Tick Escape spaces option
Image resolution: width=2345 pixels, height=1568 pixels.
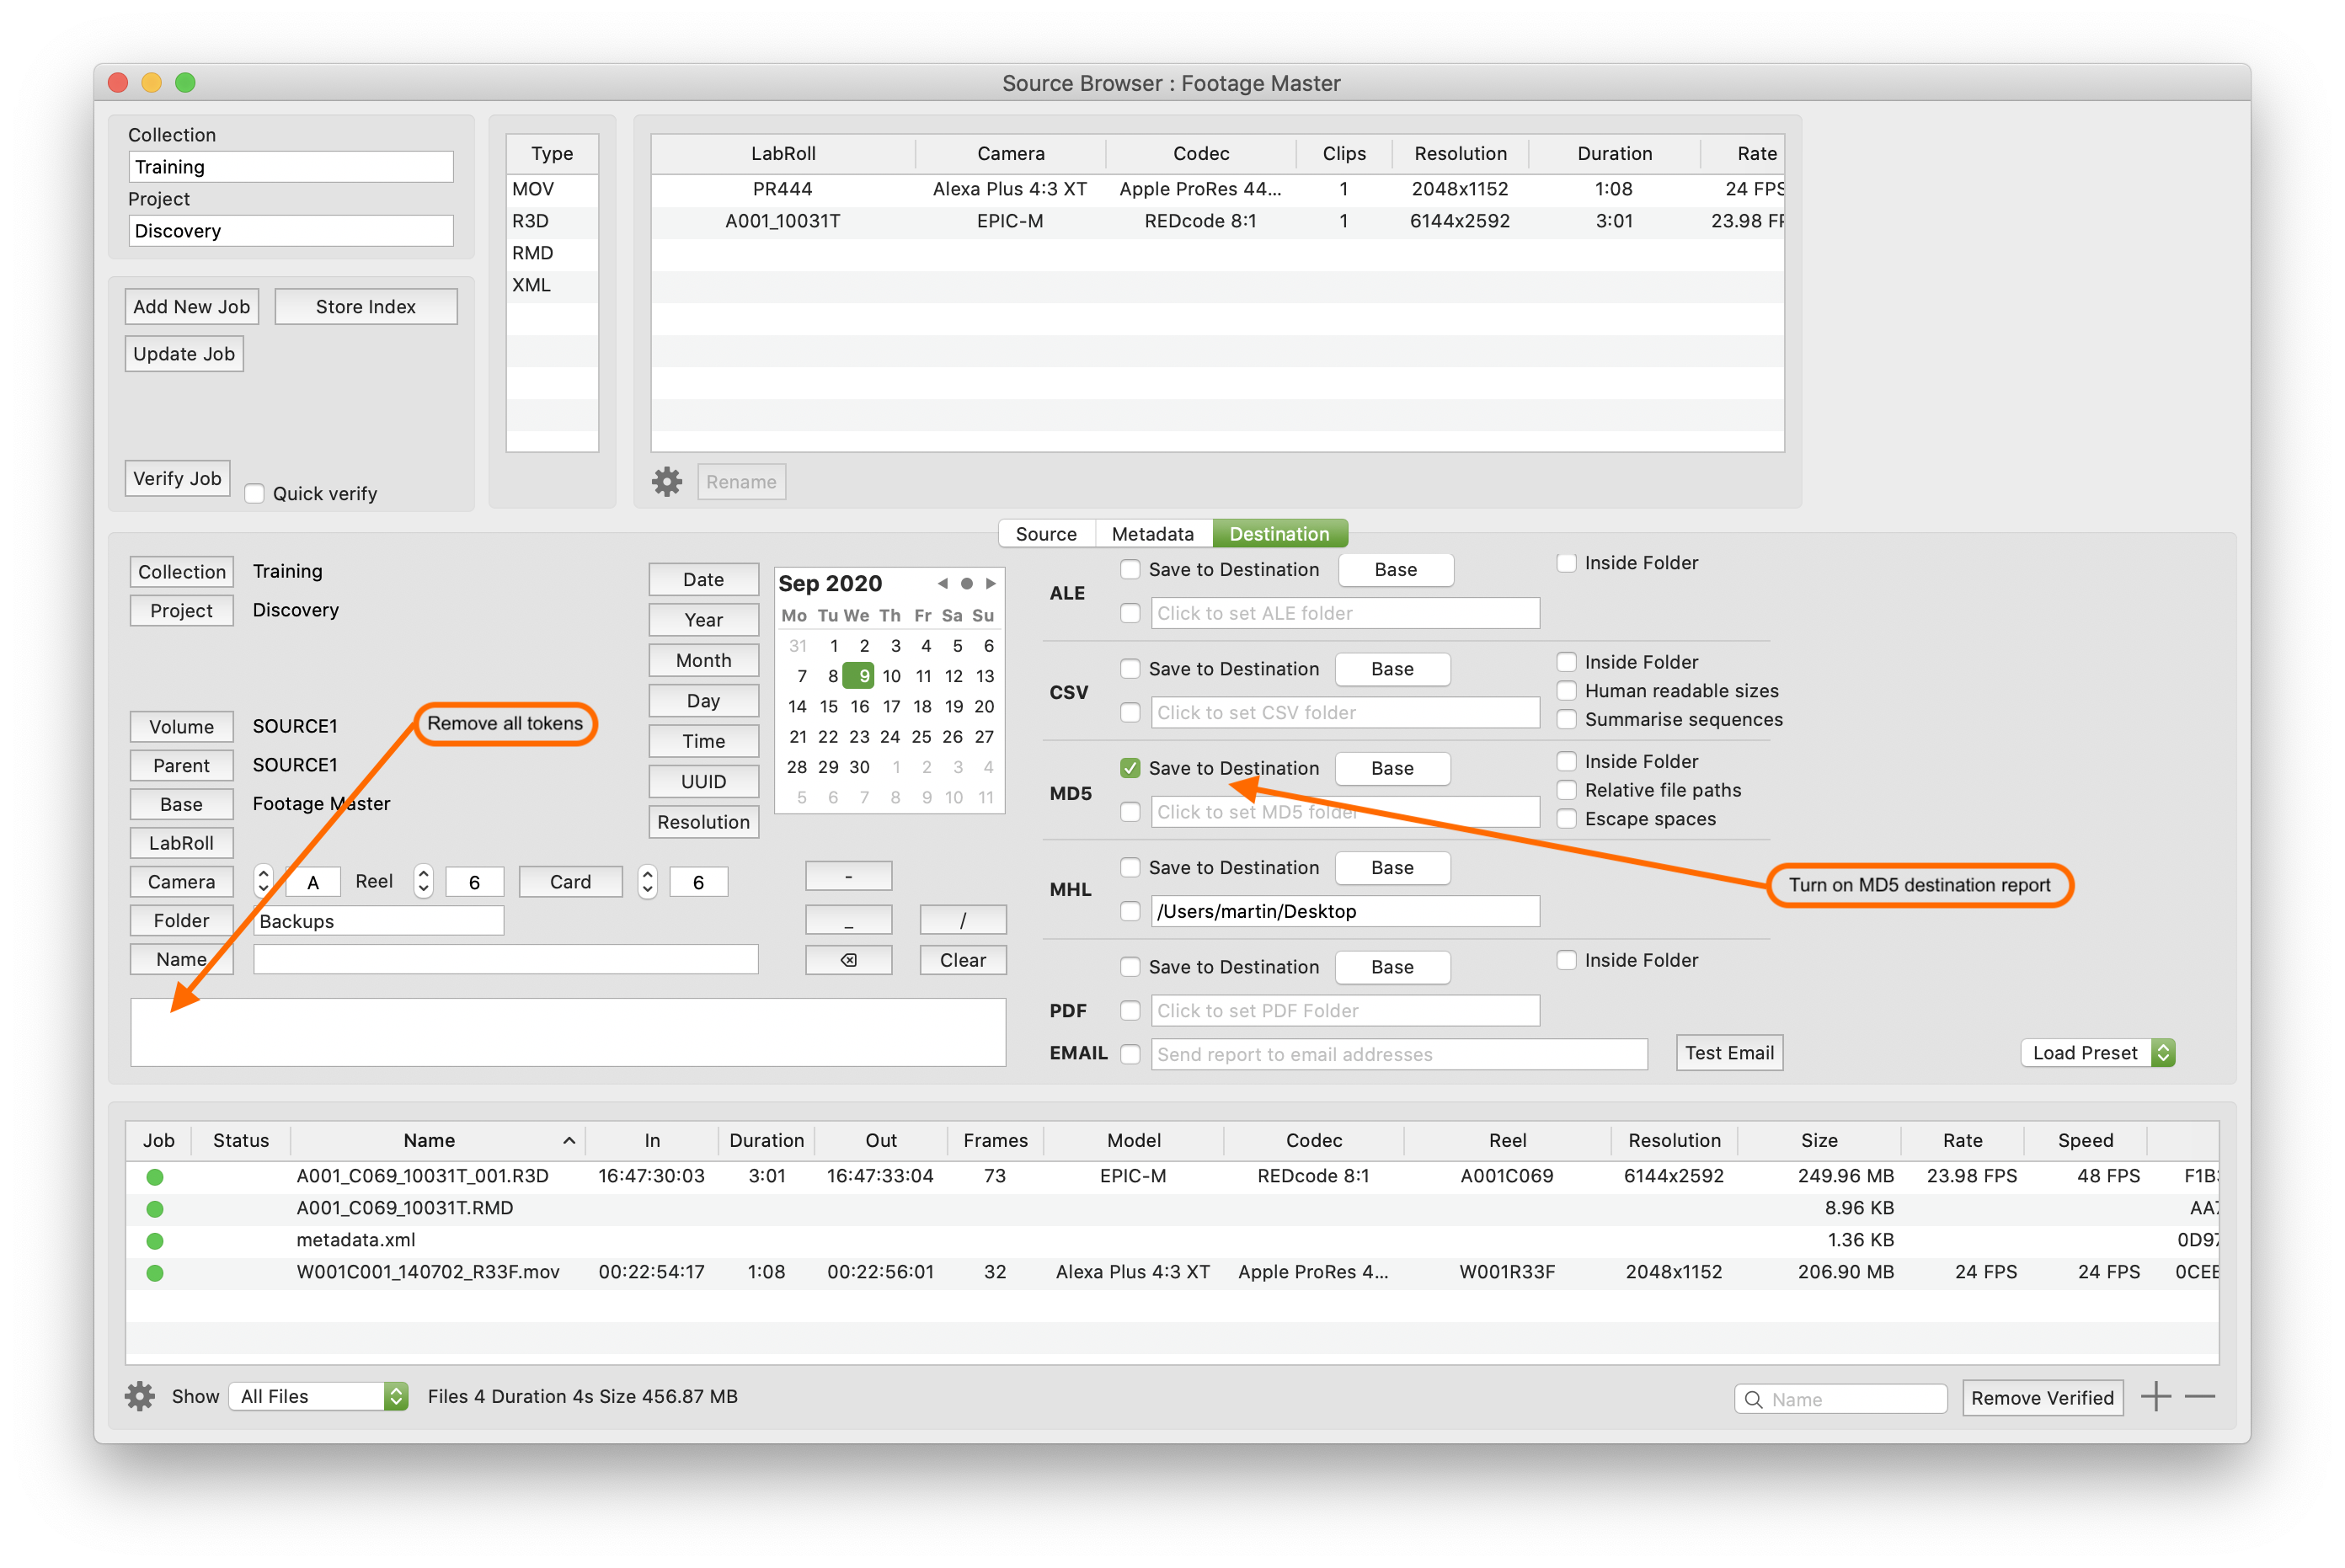(1567, 819)
